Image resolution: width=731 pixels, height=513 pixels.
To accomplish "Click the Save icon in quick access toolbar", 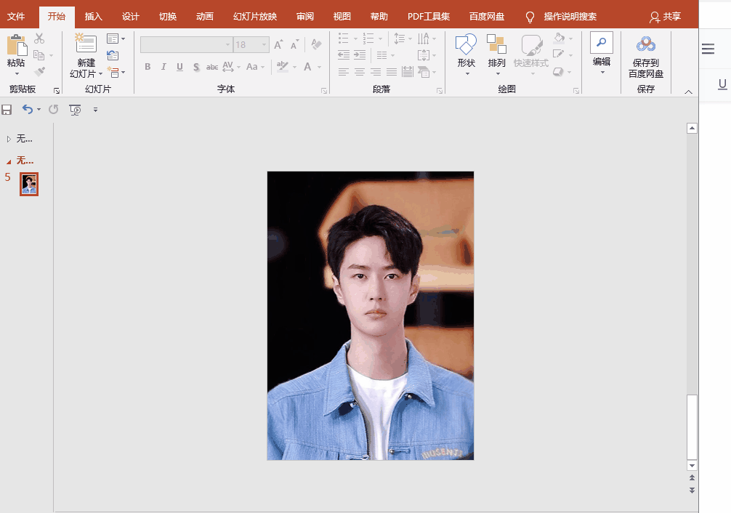I will (7, 110).
